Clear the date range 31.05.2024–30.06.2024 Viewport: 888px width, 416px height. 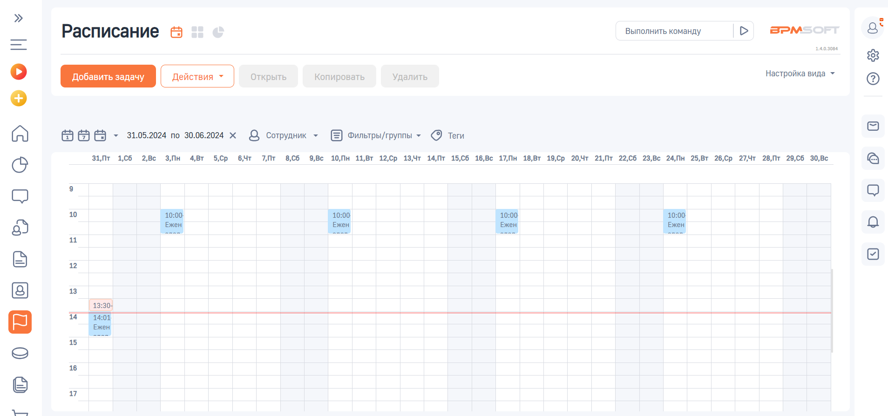(233, 135)
